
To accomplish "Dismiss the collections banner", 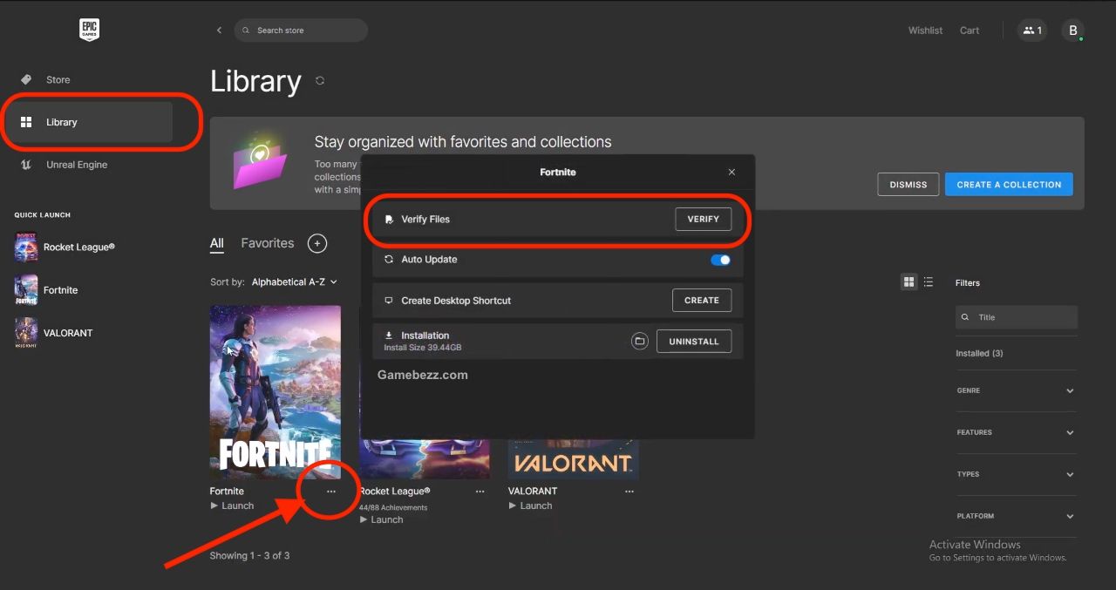I will (908, 185).
